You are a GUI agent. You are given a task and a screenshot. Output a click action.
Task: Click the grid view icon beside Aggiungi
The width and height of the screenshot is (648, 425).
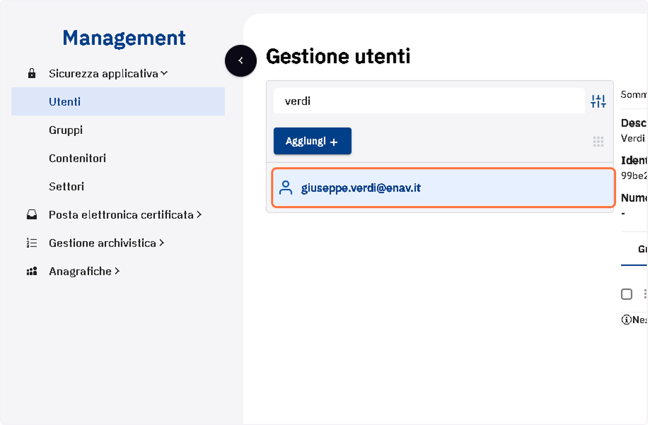coord(598,142)
